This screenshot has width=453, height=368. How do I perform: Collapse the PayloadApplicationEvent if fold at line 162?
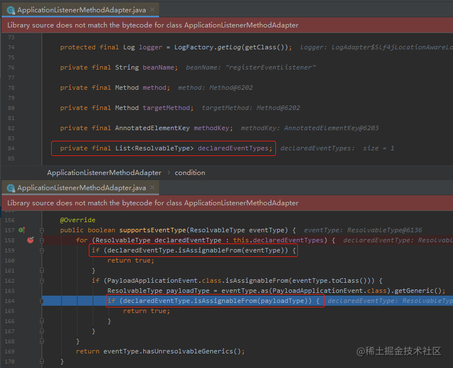42,280
